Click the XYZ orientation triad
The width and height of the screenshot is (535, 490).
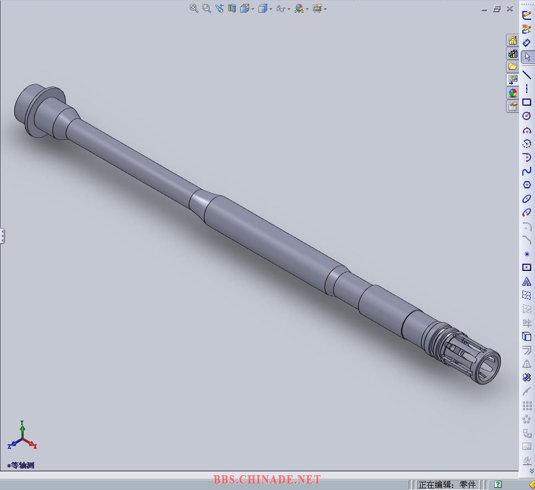pos(22,435)
